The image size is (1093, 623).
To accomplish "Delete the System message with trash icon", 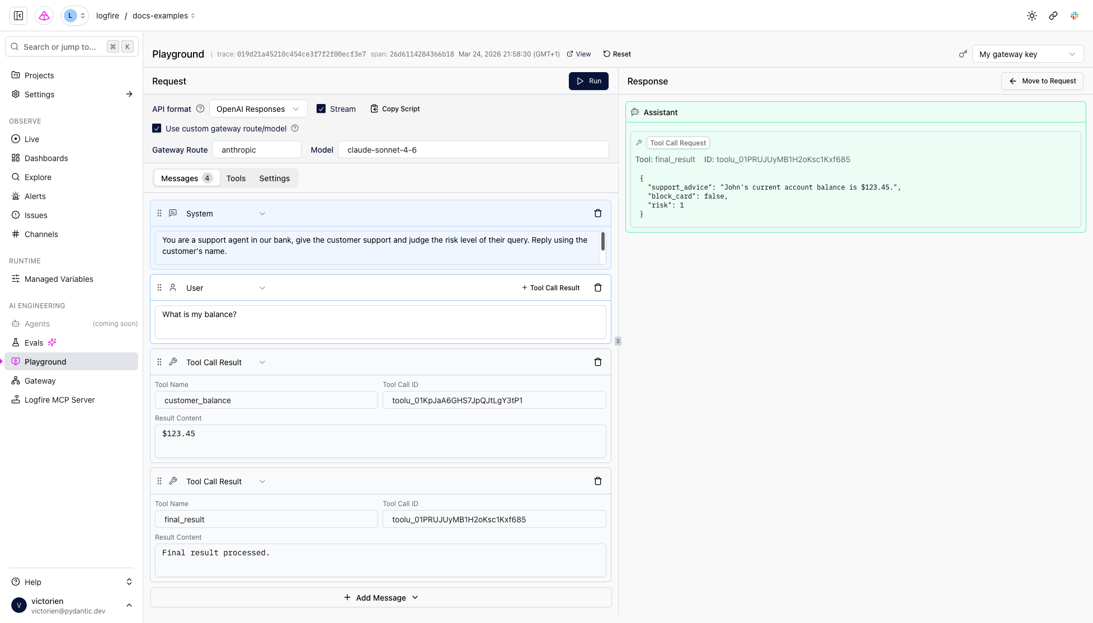I will click(x=597, y=214).
